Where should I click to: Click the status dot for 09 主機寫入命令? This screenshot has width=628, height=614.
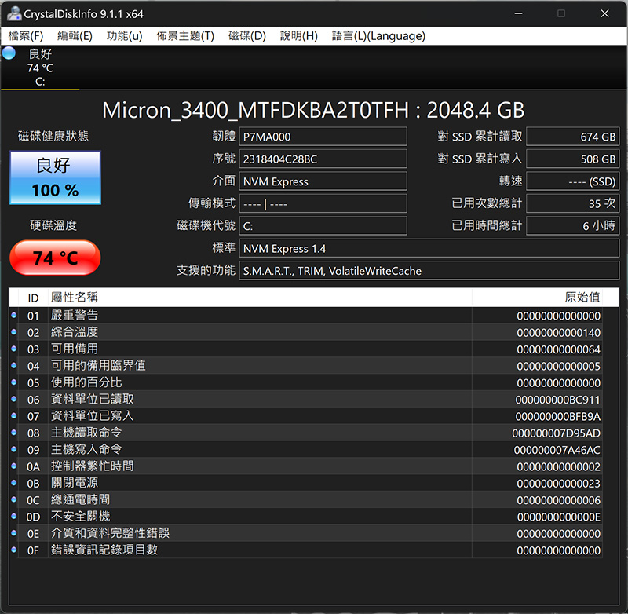tap(13, 449)
